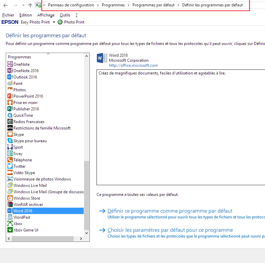The image size is (265, 263).
Task: Click the Sport trophy icon
Action: point(10,147)
